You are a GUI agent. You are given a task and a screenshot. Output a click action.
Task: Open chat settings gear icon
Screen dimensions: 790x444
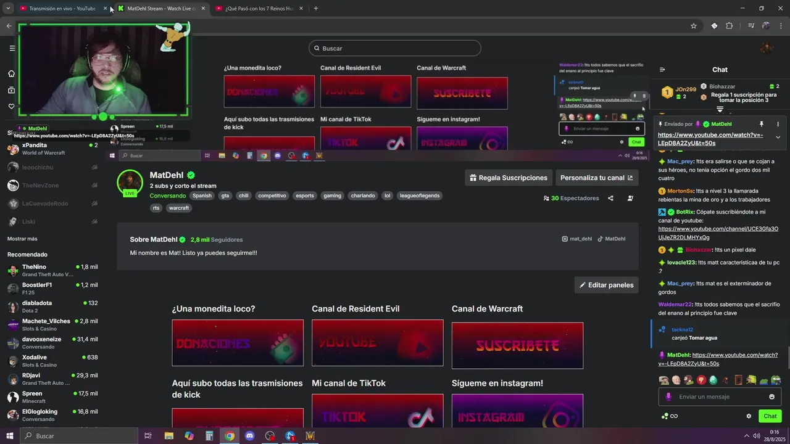click(749, 416)
